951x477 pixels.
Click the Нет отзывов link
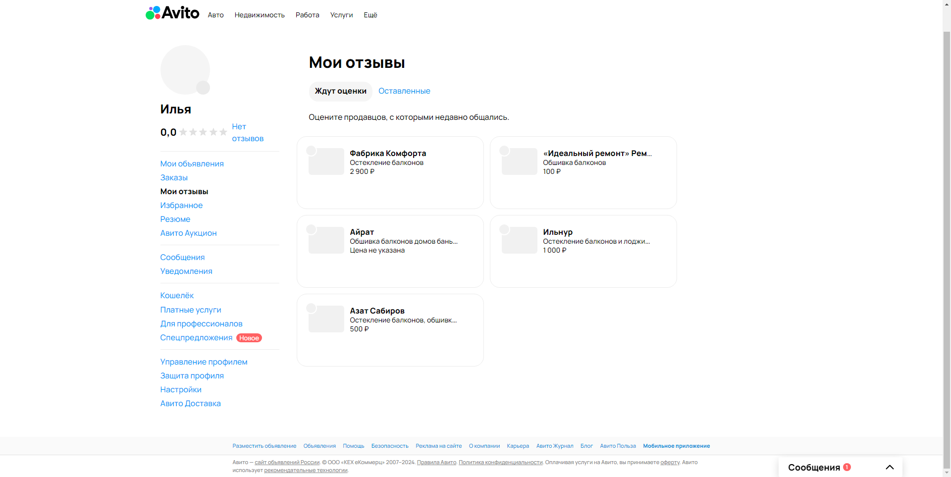click(248, 133)
